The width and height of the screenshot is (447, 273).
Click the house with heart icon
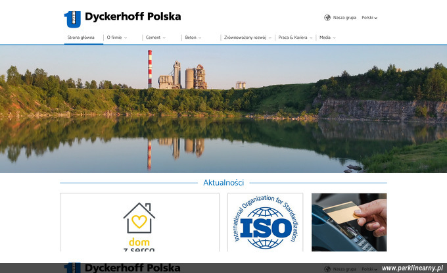point(139,218)
